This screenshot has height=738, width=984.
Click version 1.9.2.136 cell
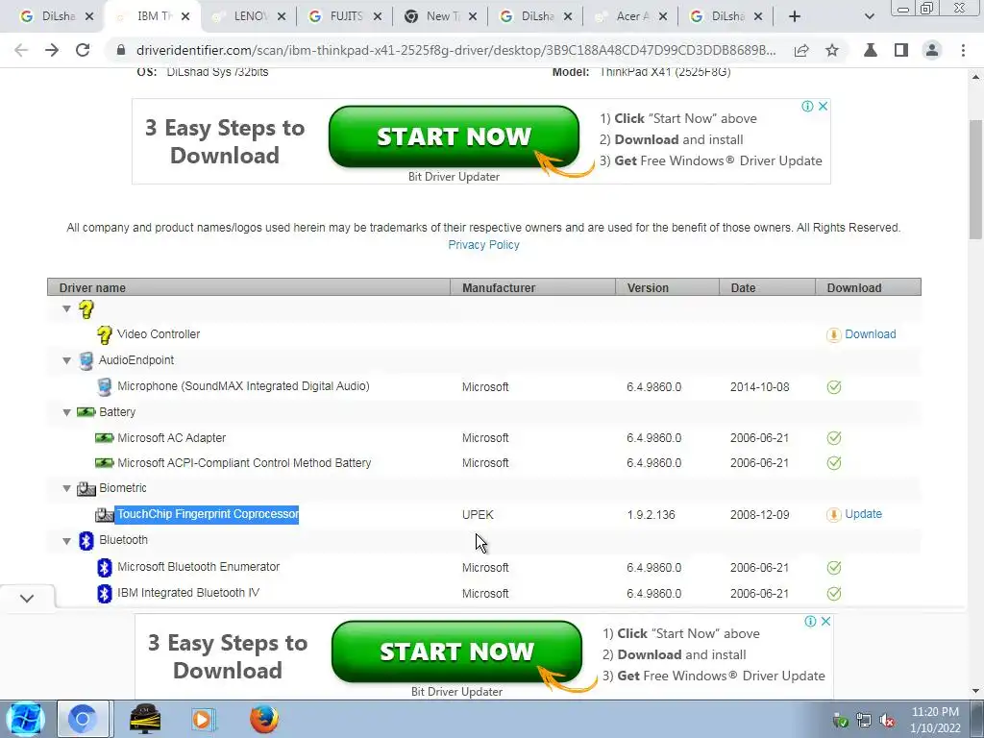point(651,515)
